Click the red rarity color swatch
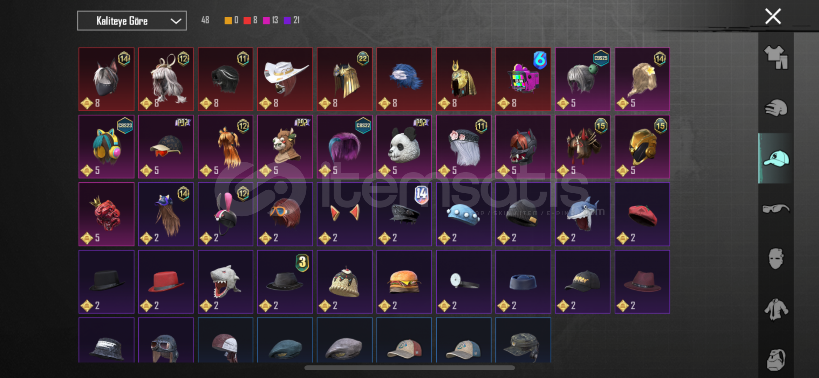 247,20
